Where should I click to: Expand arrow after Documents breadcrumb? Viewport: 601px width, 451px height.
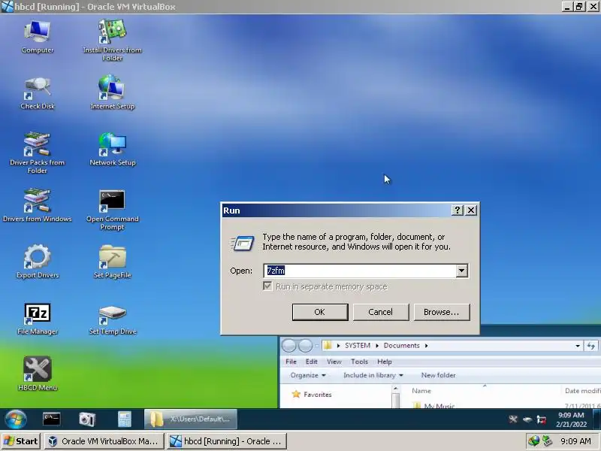[426, 346]
